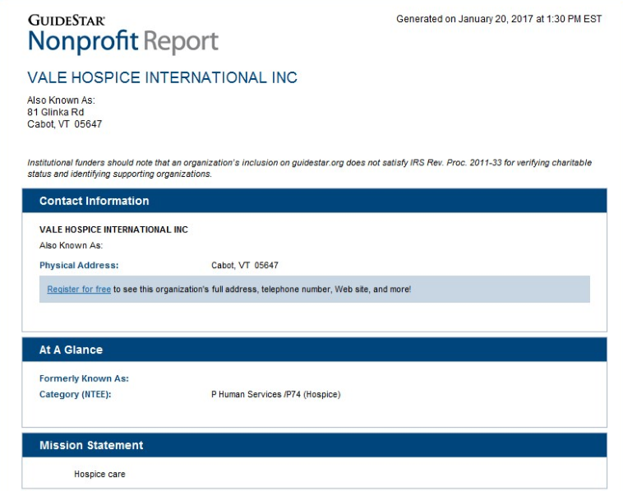
Task: Click the blue registration notice banner
Action: [493, 290]
